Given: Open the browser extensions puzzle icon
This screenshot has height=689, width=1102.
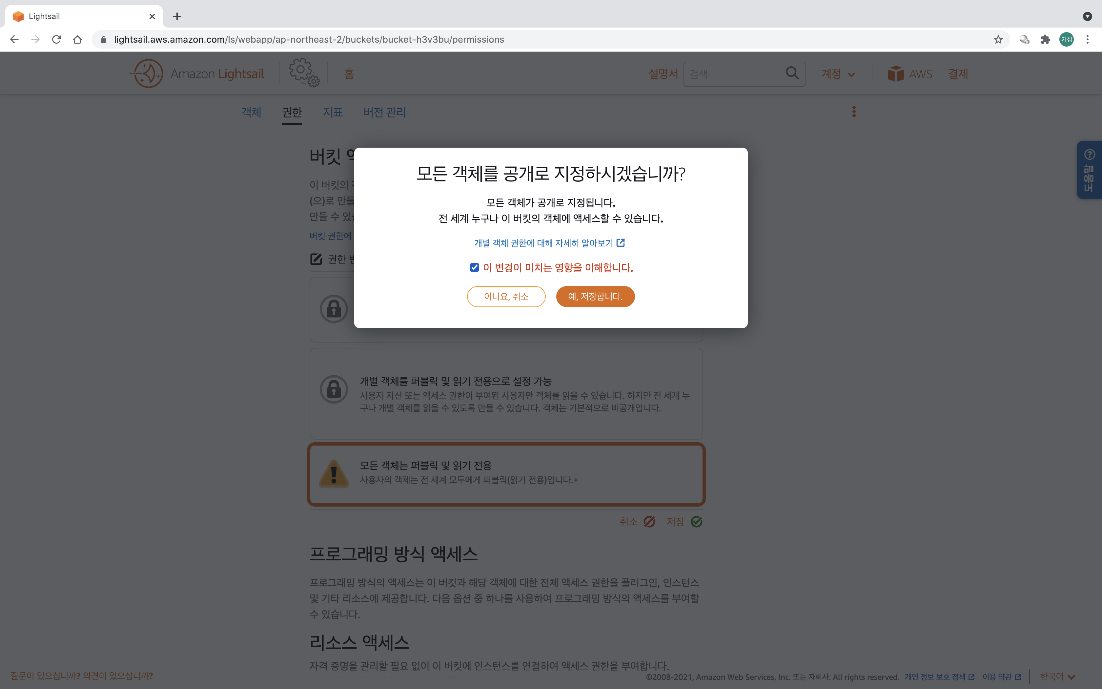Looking at the screenshot, I should click(1045, 40).
